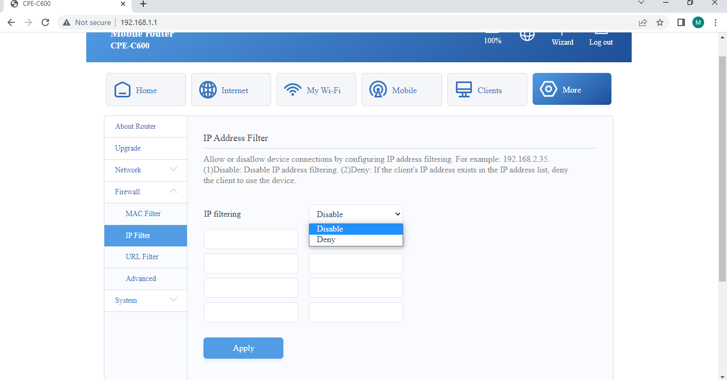The image size is (727, 380).
Task: Click the CPE-C600 model name in header
Action: pyautogui.click(x=130, y=46)
